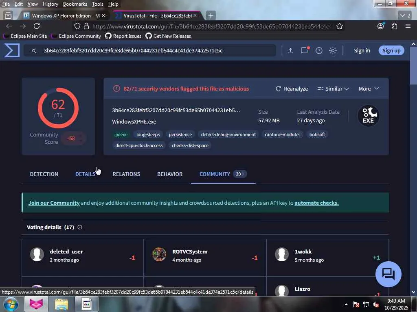Click the Reanalyze button

292,89
